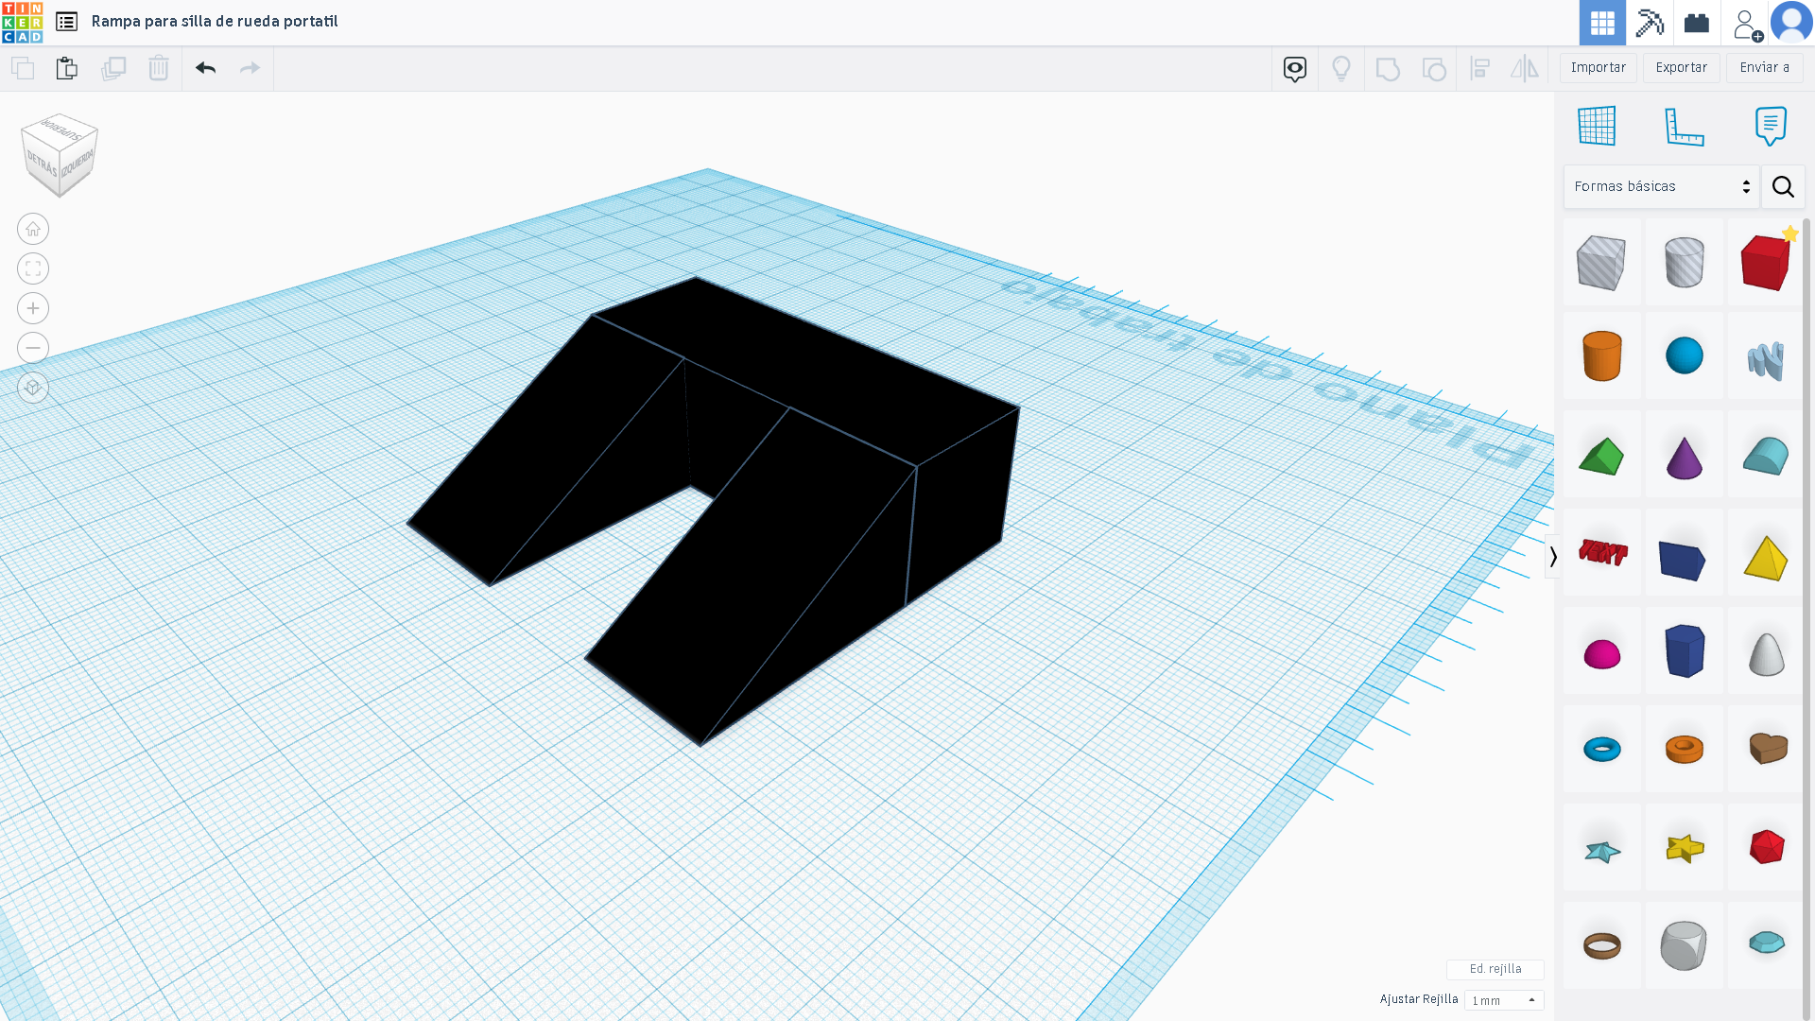Pick the yellow Pyramid shape
The width and height of the screenshot is (1815, 1021).
click(x=1765, y=558)
